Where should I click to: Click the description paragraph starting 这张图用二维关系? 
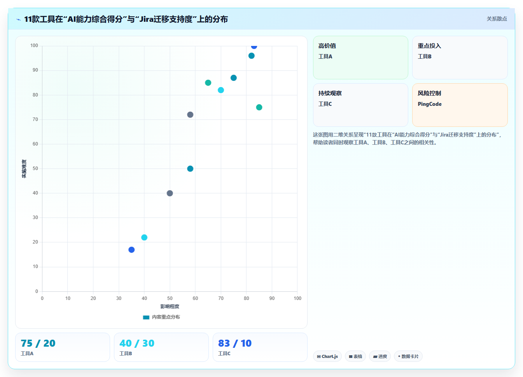(x=408, y=139)
